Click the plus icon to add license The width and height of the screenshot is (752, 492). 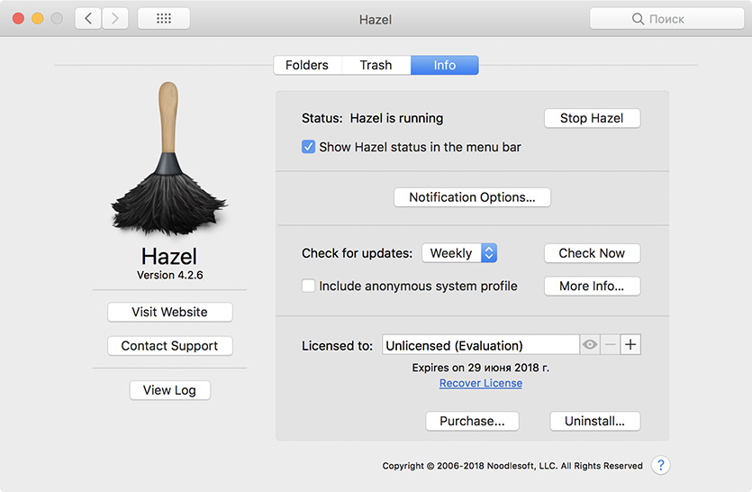[x=630, y=344]
